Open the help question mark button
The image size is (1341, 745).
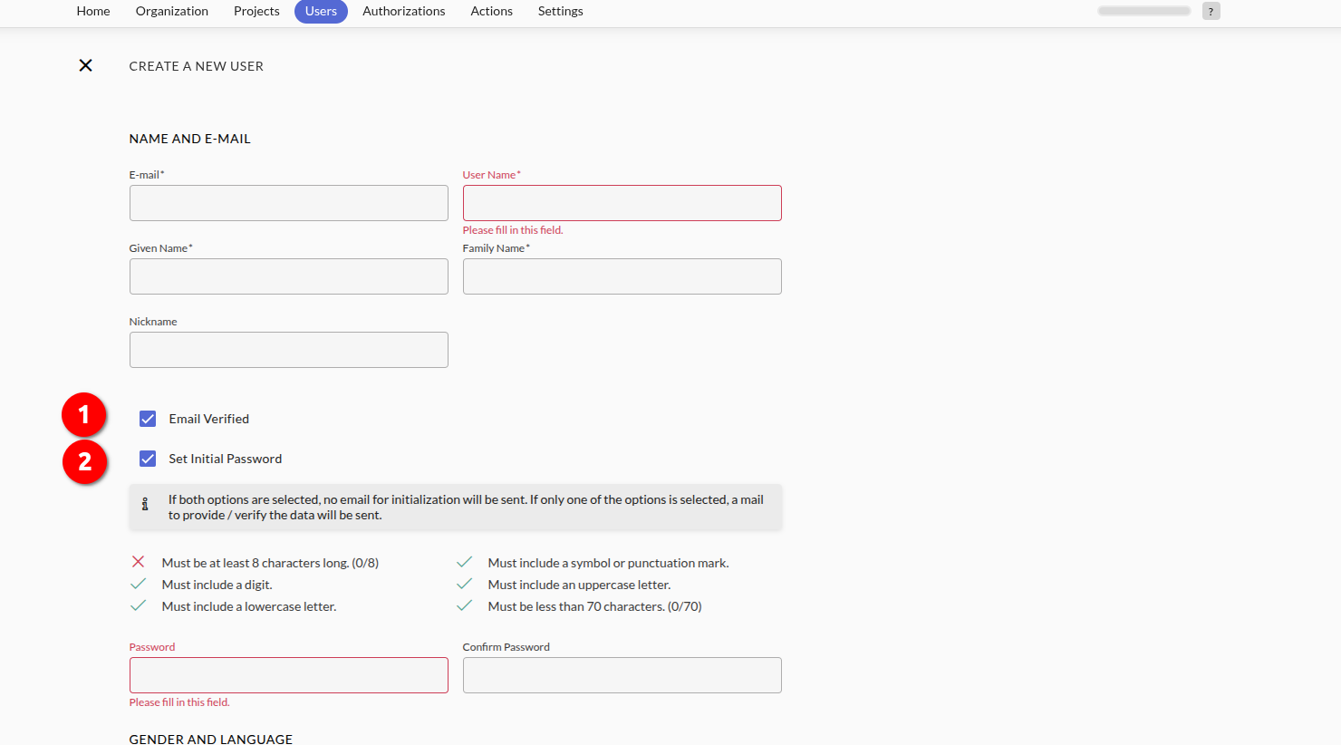1211,11
